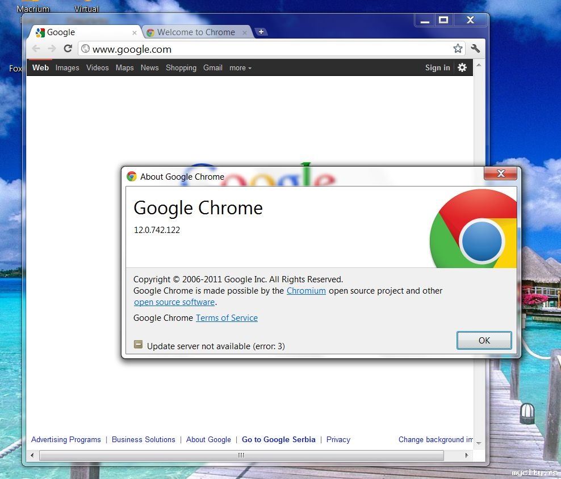The height and width of the screenshot is (479, 561).
Task: Open the open source software link
Action: [x=174, y=302]
